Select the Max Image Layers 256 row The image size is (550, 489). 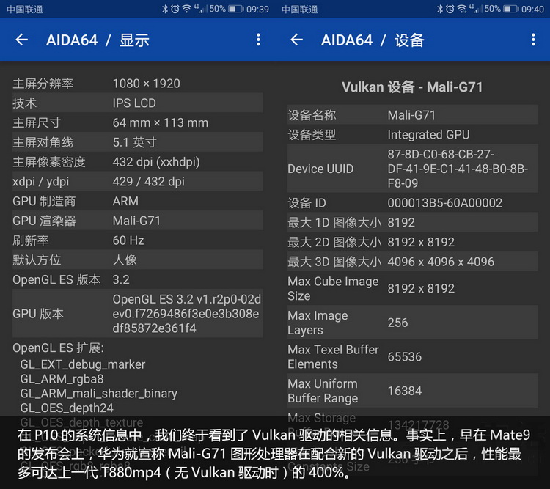click(x=412, y=323)
